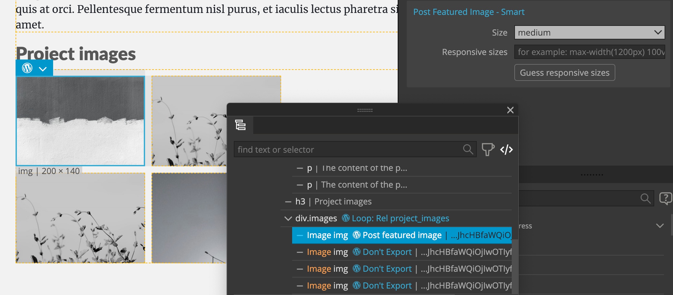Select the second Don't Export image row
This screenshot has width=673, height=295.
click(402, 269)
